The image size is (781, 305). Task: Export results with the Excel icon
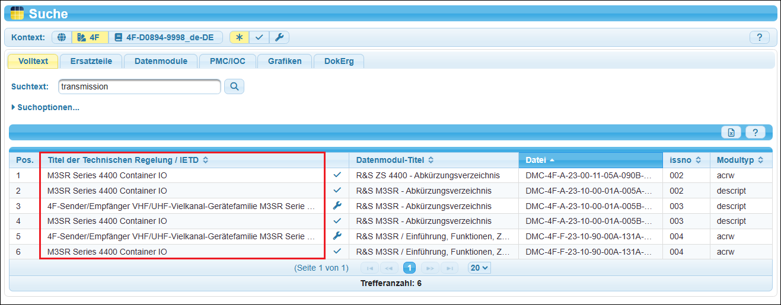coord(731,133)
